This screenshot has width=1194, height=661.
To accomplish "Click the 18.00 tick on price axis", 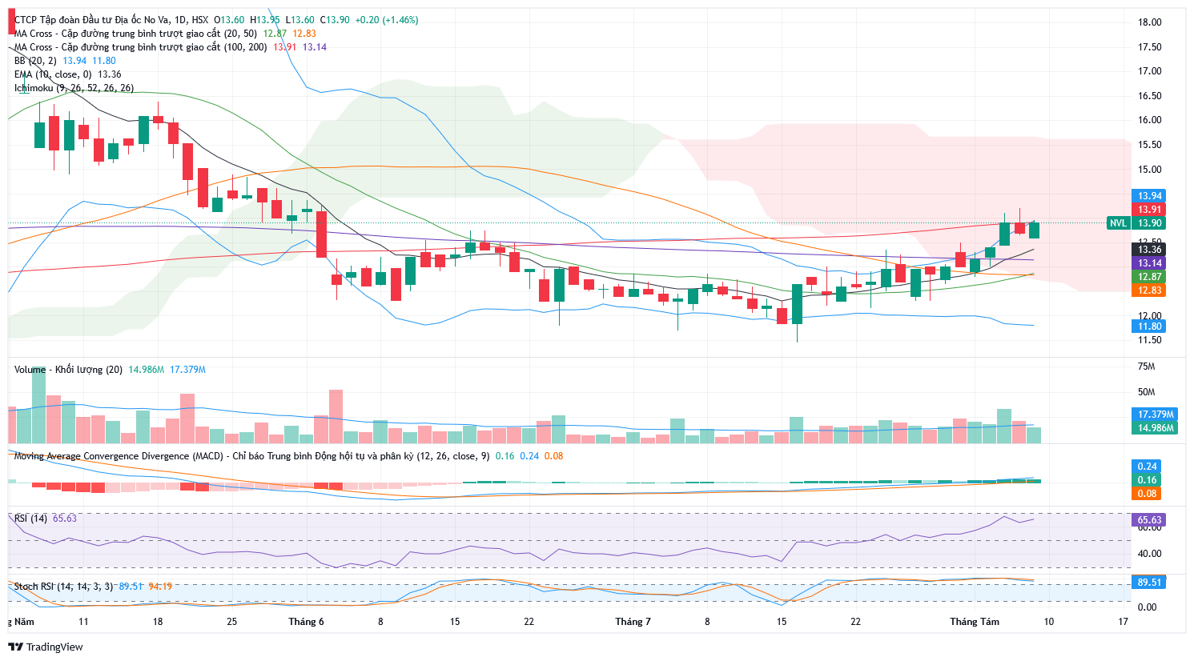I will tap(1150, 22).
